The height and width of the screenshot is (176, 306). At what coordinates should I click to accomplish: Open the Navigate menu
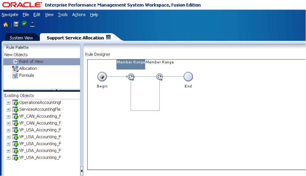(x=10, y=15)
